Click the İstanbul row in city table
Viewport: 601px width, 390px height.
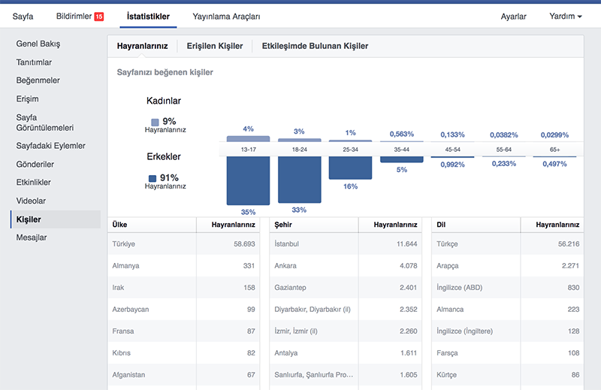click(346, 244)
